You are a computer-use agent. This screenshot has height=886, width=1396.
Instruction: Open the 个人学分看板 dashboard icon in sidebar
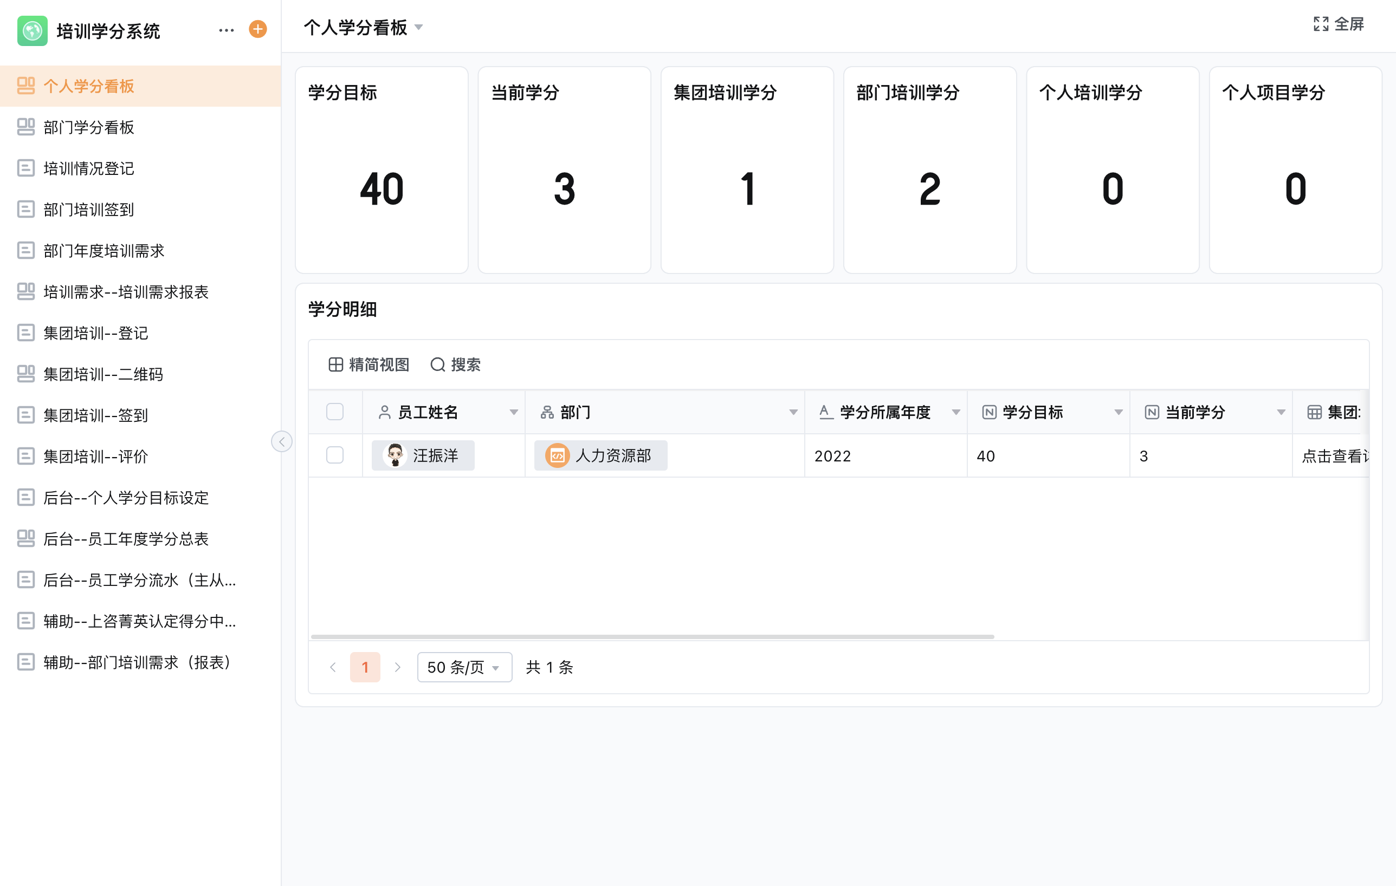(x=27, y=86)
